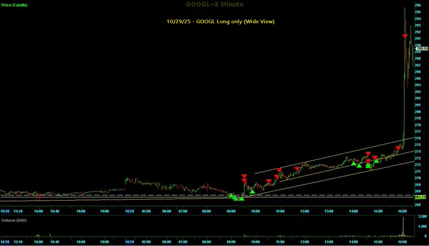Viewport: 429px width, 246px height.
Task: Click the green up-triangle marker just before 15:00
Action: pyautogui.click(x=377, y=161)
